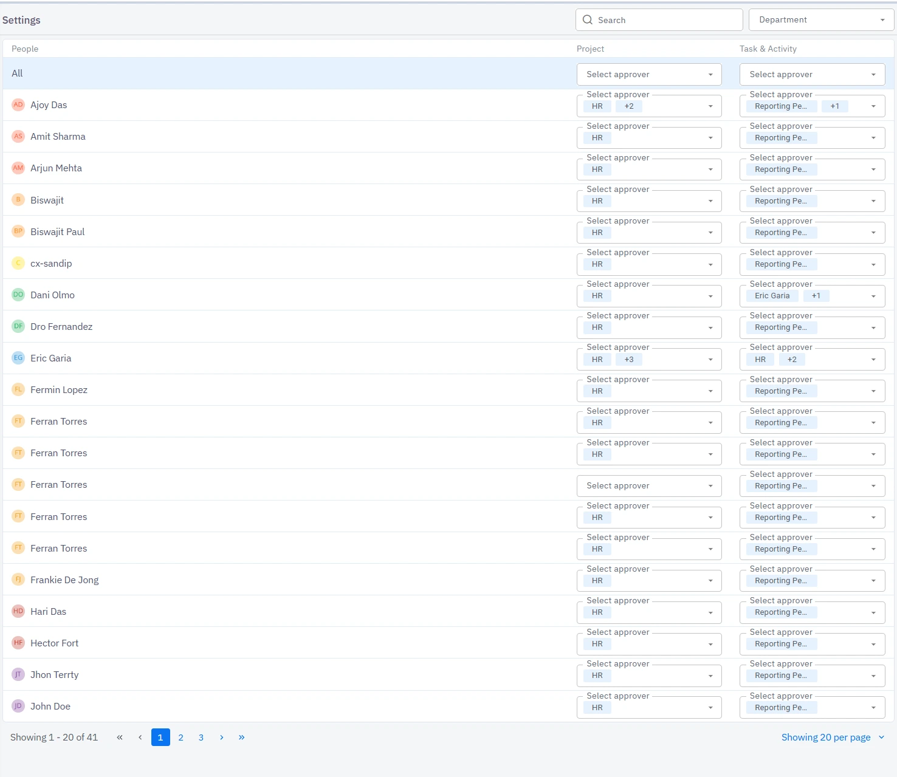
Task: Go to next page arrow icon
Action: coord(222,738)
